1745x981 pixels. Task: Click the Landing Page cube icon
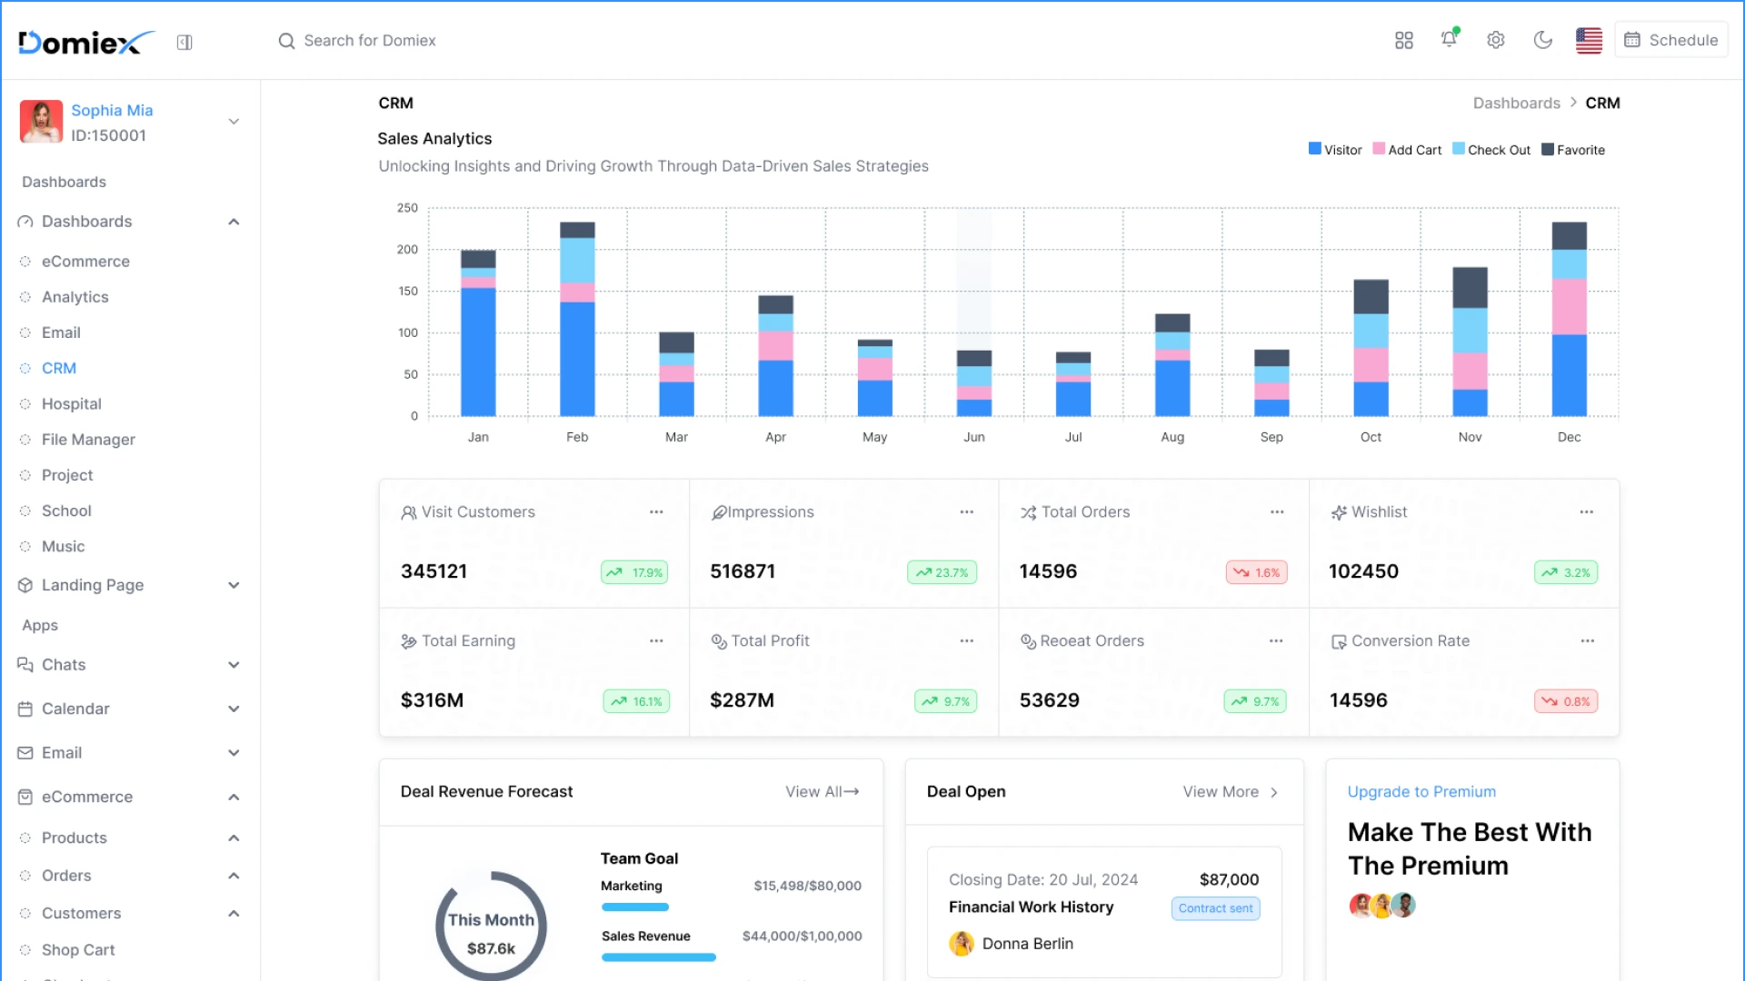tap(25, 586)
